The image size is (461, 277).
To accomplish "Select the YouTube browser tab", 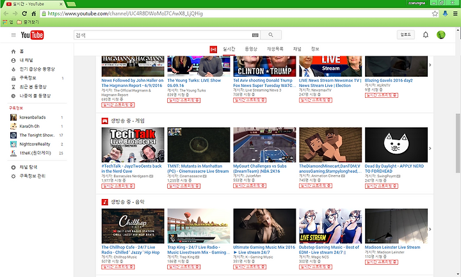I will click(x=35, y=4).
